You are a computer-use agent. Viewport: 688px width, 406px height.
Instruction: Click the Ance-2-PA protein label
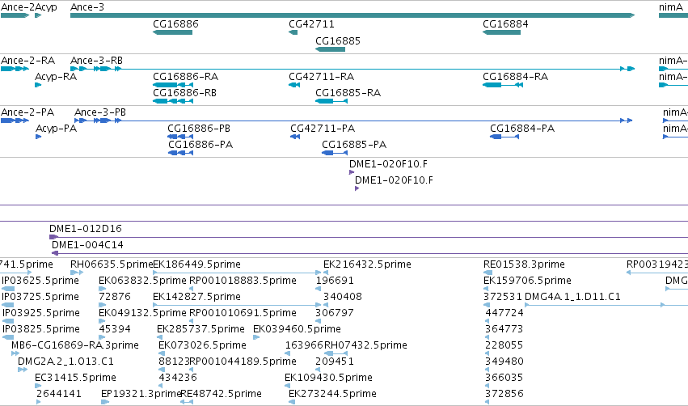coord(27,112)
